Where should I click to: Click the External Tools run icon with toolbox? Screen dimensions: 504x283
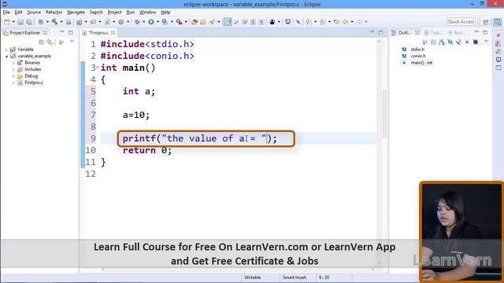[x=179, y=22]
